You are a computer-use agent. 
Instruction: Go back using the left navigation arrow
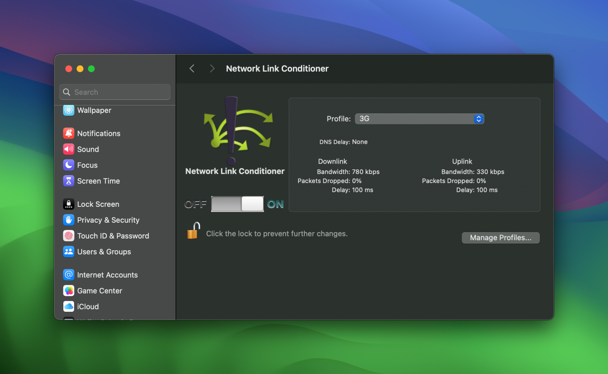click(192, 69)
